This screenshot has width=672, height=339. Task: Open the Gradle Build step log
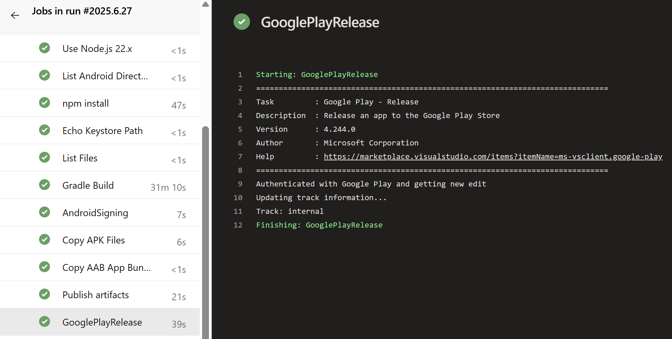point(88,185)
